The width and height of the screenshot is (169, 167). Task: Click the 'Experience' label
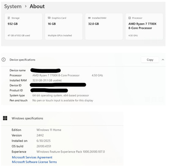point(19,152)
